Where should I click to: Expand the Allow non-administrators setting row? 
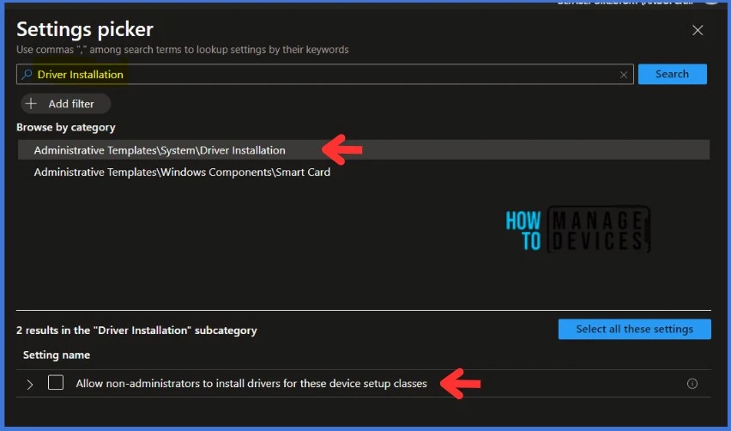pos(30,385)
